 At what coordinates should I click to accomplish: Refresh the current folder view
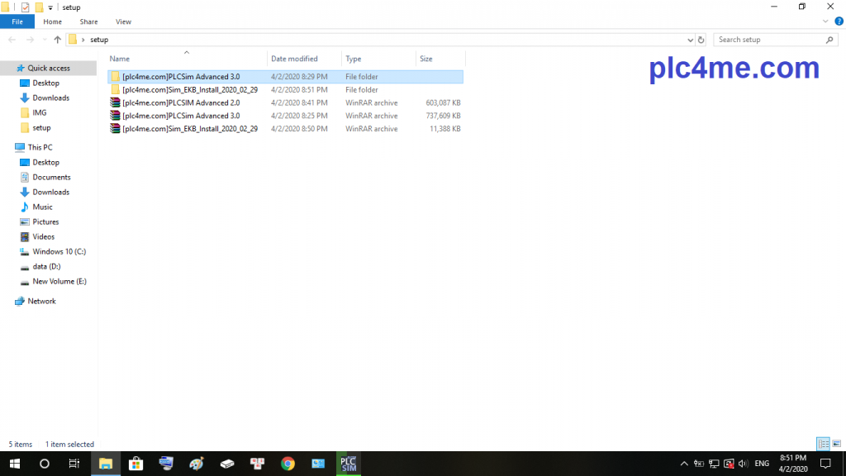(x=701, y=40)
